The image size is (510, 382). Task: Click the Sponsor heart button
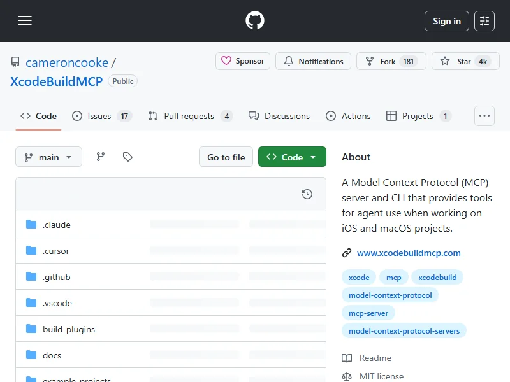click(x=243, y=62)
